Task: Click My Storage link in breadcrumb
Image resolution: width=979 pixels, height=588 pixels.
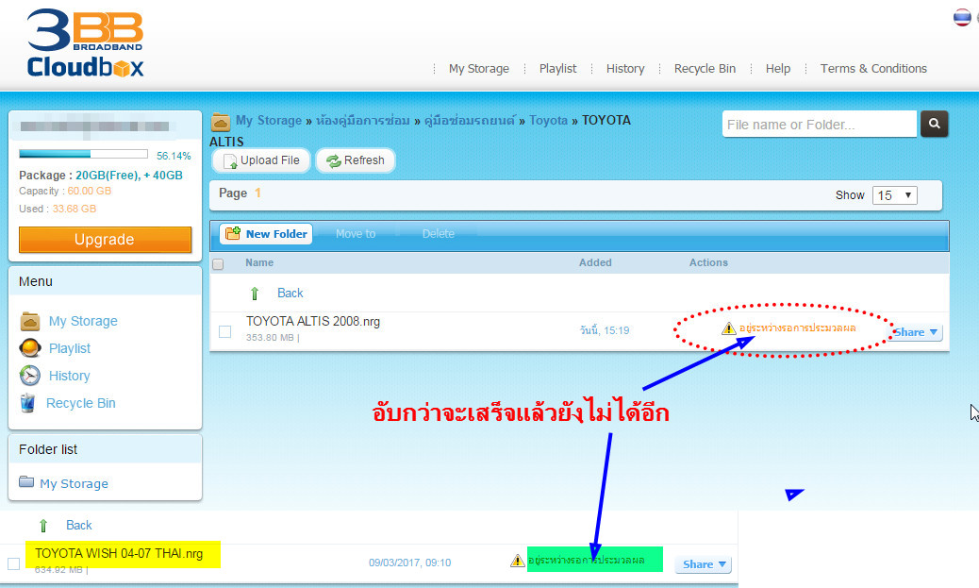Action: pos(269,121)
